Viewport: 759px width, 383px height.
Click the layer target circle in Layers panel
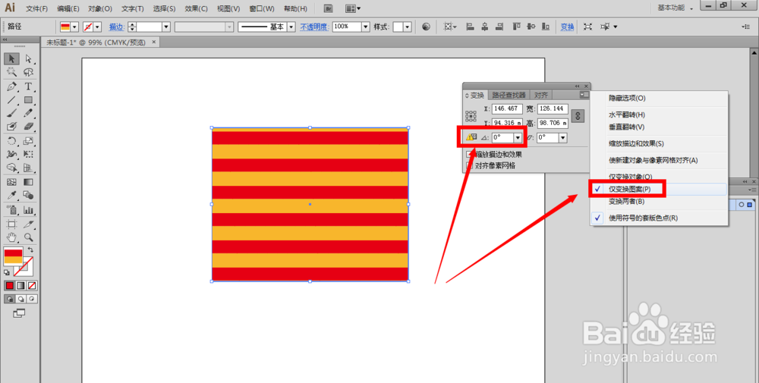[741, 205]
